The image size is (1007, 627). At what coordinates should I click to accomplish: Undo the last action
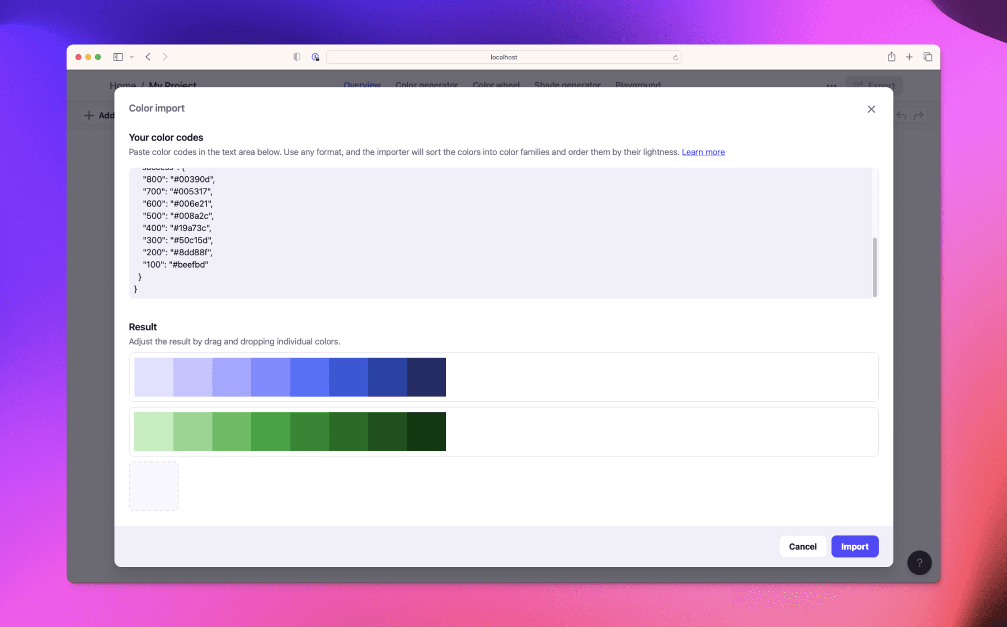tap(901, 115)
